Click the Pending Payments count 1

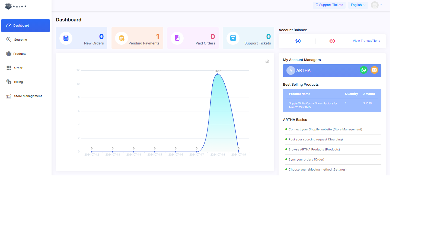coord(158,37)
